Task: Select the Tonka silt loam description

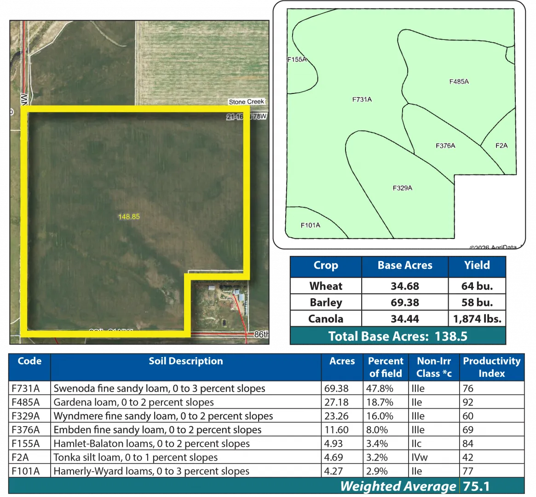Action: 136,457
